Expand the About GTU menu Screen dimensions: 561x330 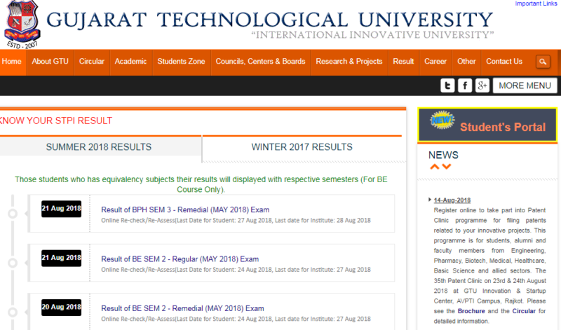click(51, 62)
